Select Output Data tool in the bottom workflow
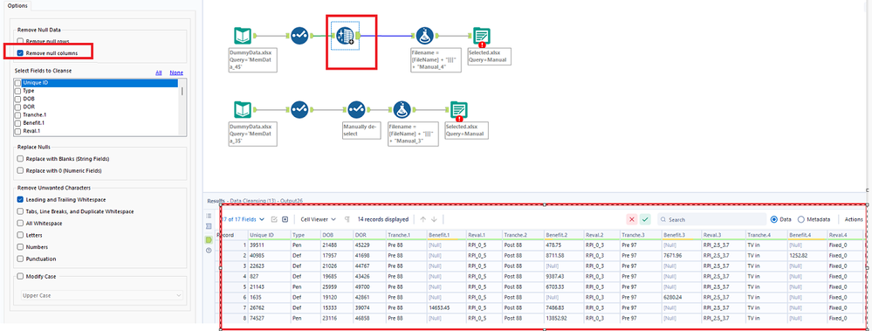872x331 pixels. point(459,109)
